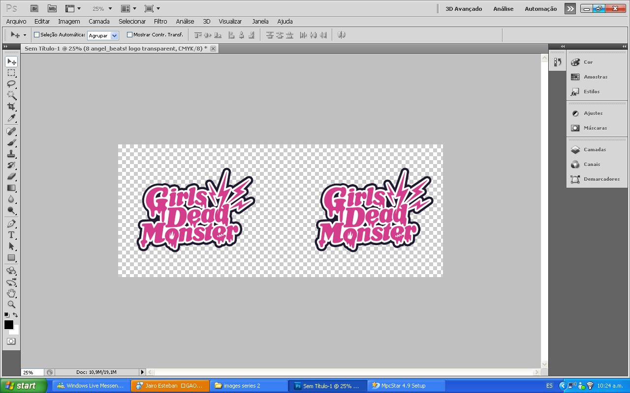Select the Healing Brush tool
Image resolution: width=630 pixels, height=393 pixels.
[11, 131]
